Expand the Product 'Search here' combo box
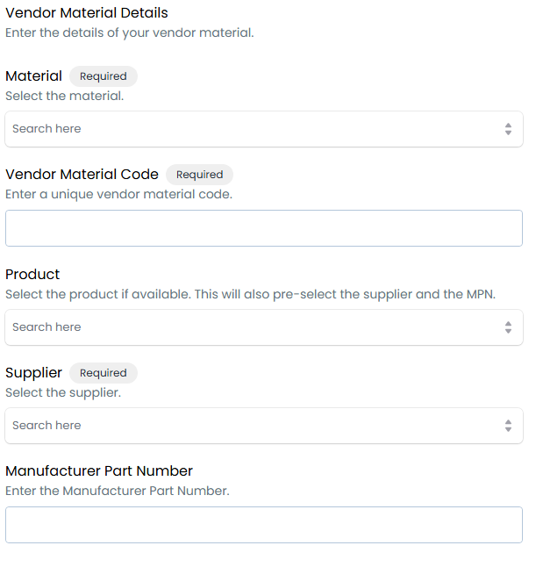Viewport: 543px width, 567px height. tap(264, 327)
